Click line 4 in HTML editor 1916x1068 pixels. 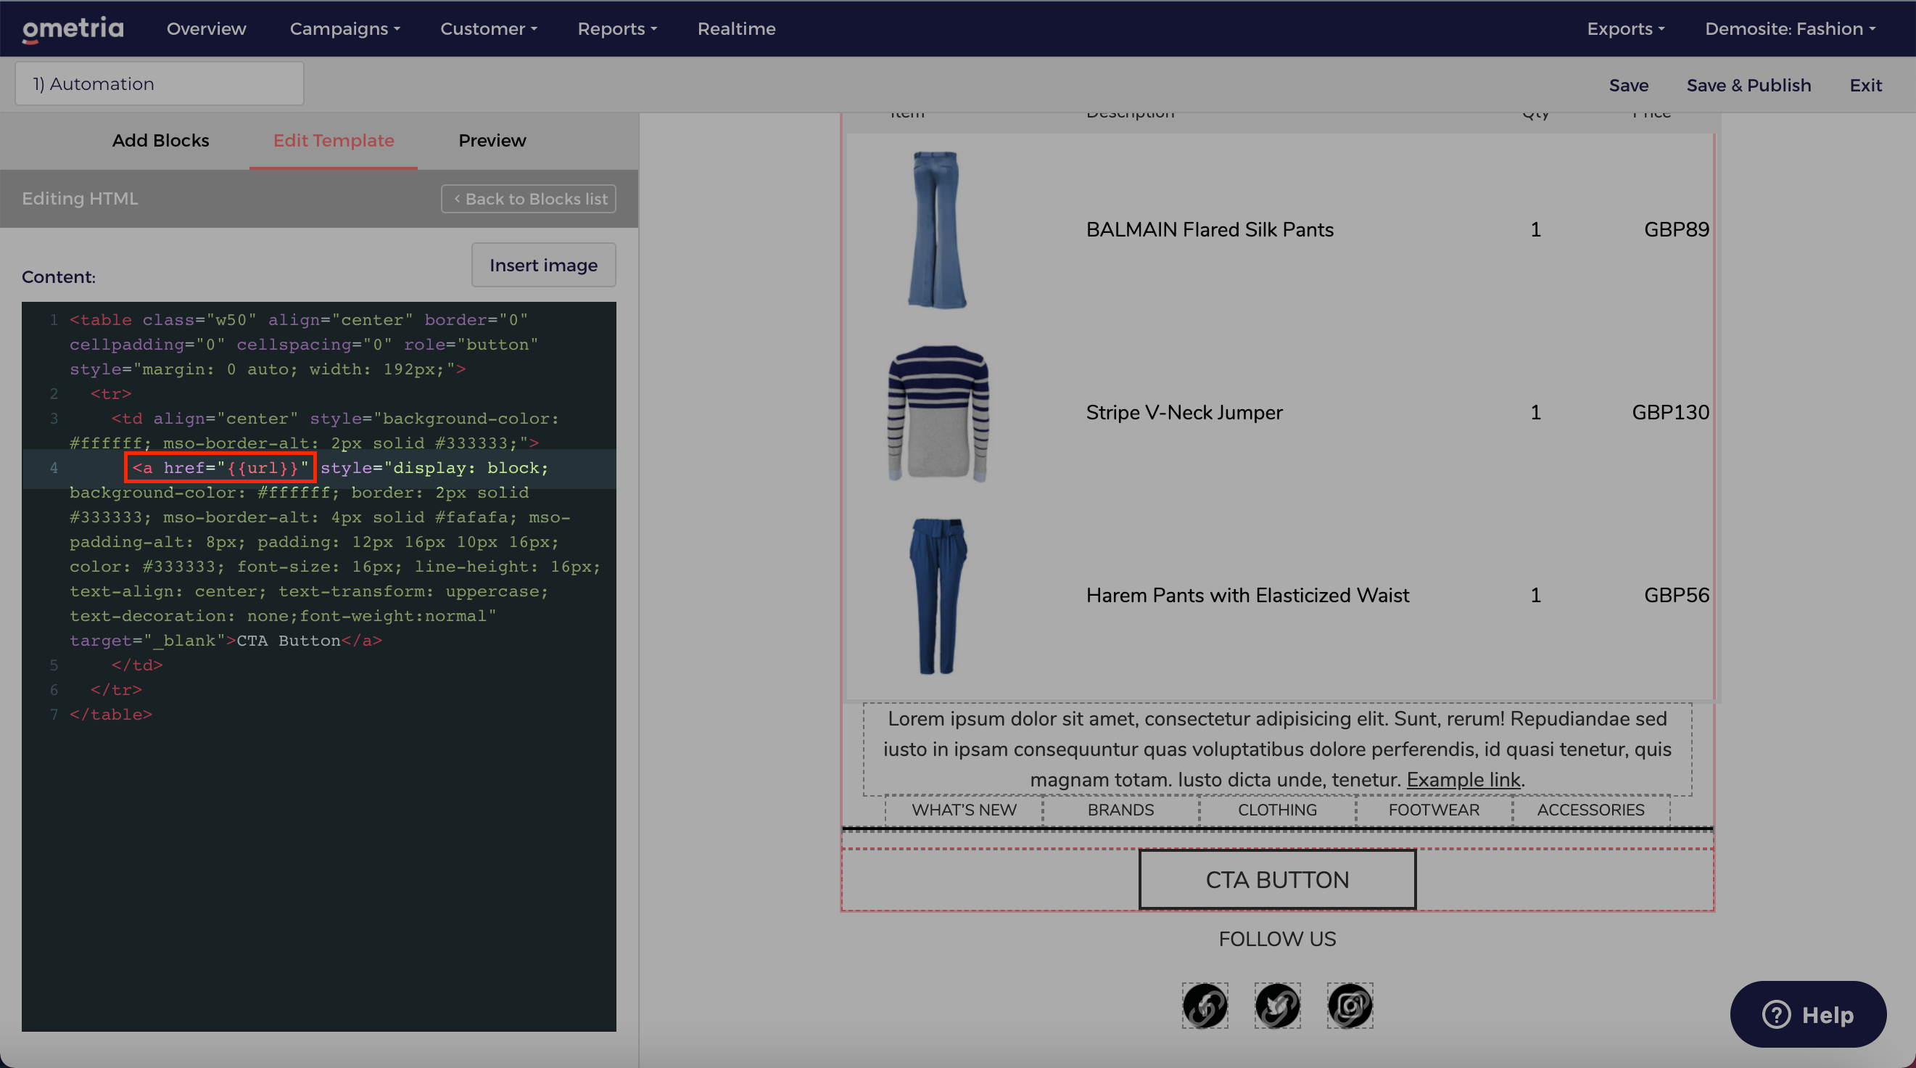coord(320,468)
